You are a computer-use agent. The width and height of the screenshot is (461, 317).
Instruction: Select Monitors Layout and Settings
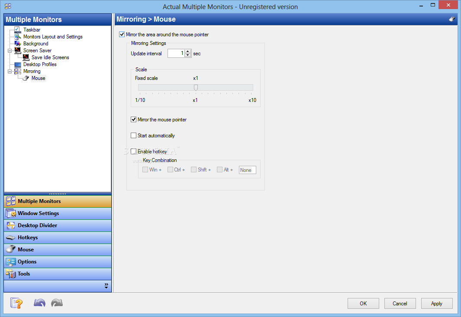click(53, 37)
